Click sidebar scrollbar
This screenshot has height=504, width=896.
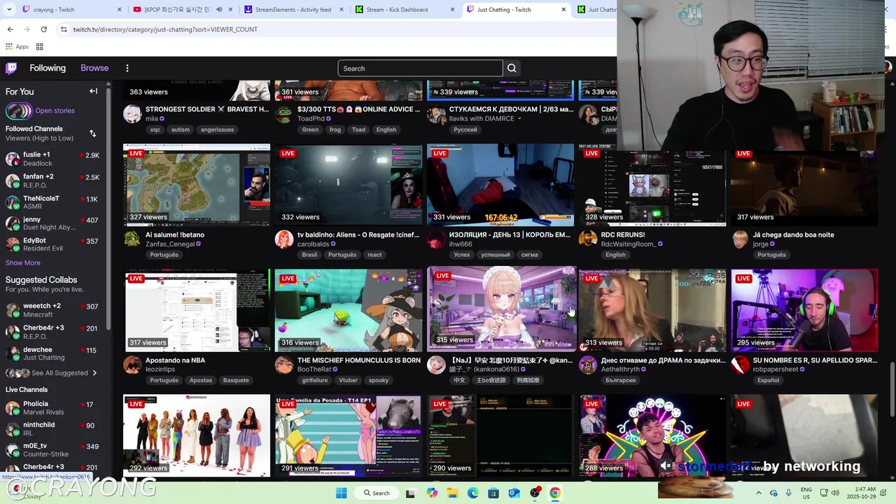[x=108, y=210]
